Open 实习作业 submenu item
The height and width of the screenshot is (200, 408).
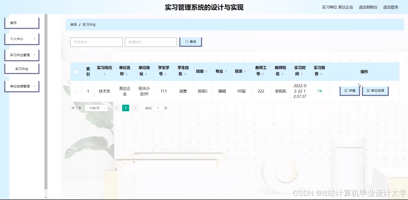22,69
